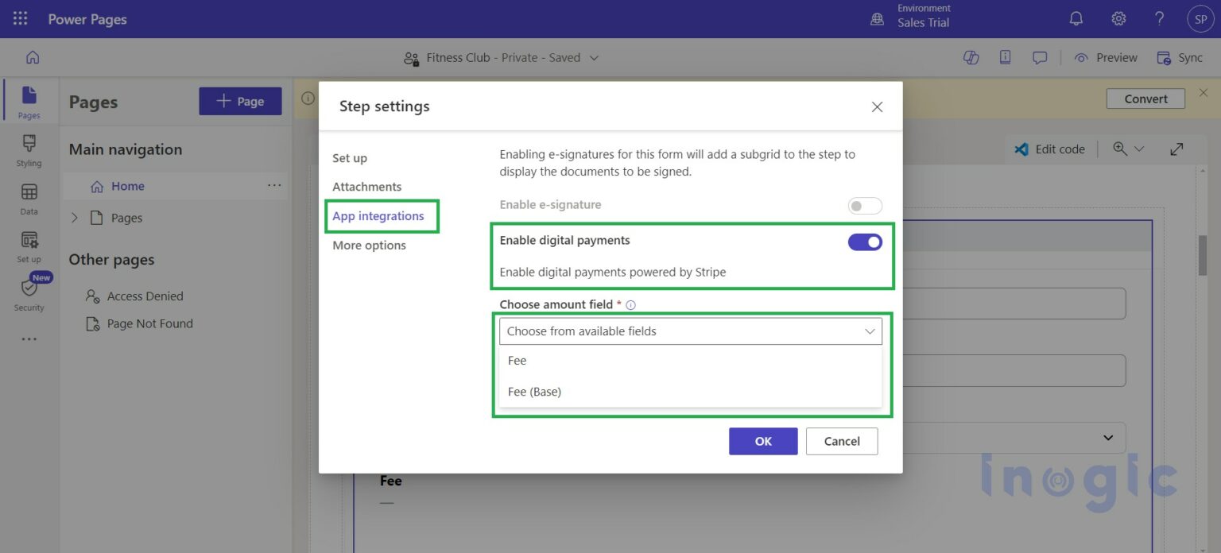
Task: Open the Microsoft app launcher waffle
Action: (x=19, y=17)
